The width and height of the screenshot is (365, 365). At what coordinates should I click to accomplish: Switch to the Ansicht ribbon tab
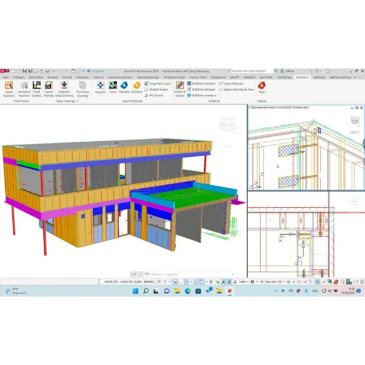[x=67, y=77]
